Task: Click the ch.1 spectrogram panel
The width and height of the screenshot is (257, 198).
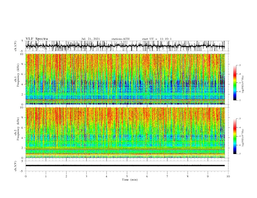Action: click(125, 79)
